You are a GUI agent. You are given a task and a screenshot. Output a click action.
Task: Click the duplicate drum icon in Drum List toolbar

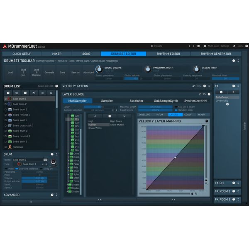click(17, 93)
